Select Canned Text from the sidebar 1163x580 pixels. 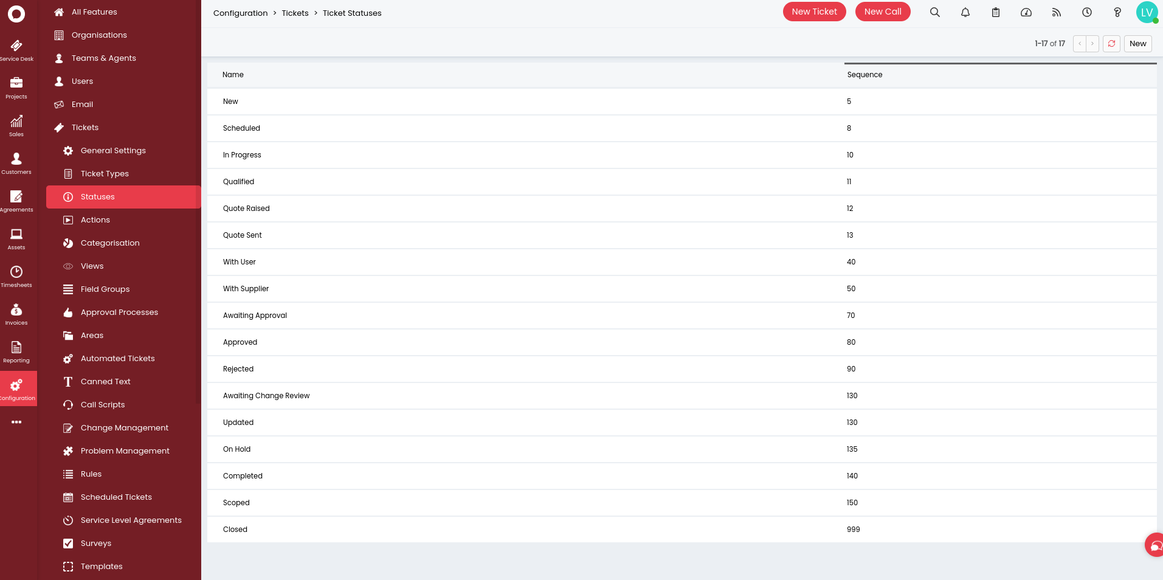(x=105, y=382)
